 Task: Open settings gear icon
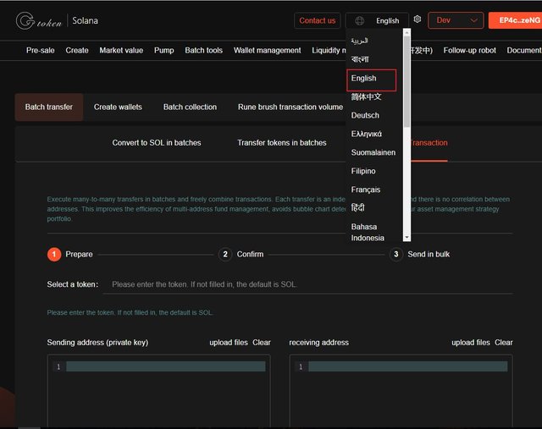coord(418,19)
